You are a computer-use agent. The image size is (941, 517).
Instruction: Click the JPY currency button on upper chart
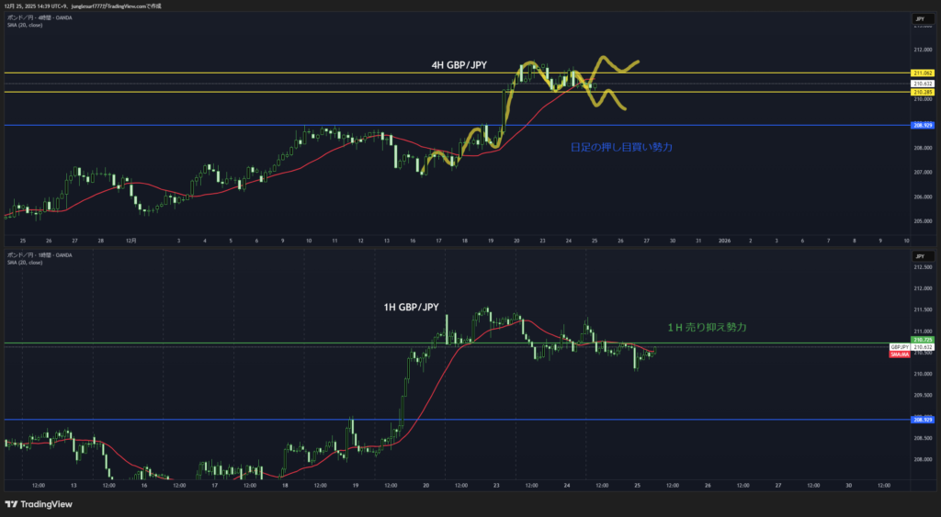918,18
